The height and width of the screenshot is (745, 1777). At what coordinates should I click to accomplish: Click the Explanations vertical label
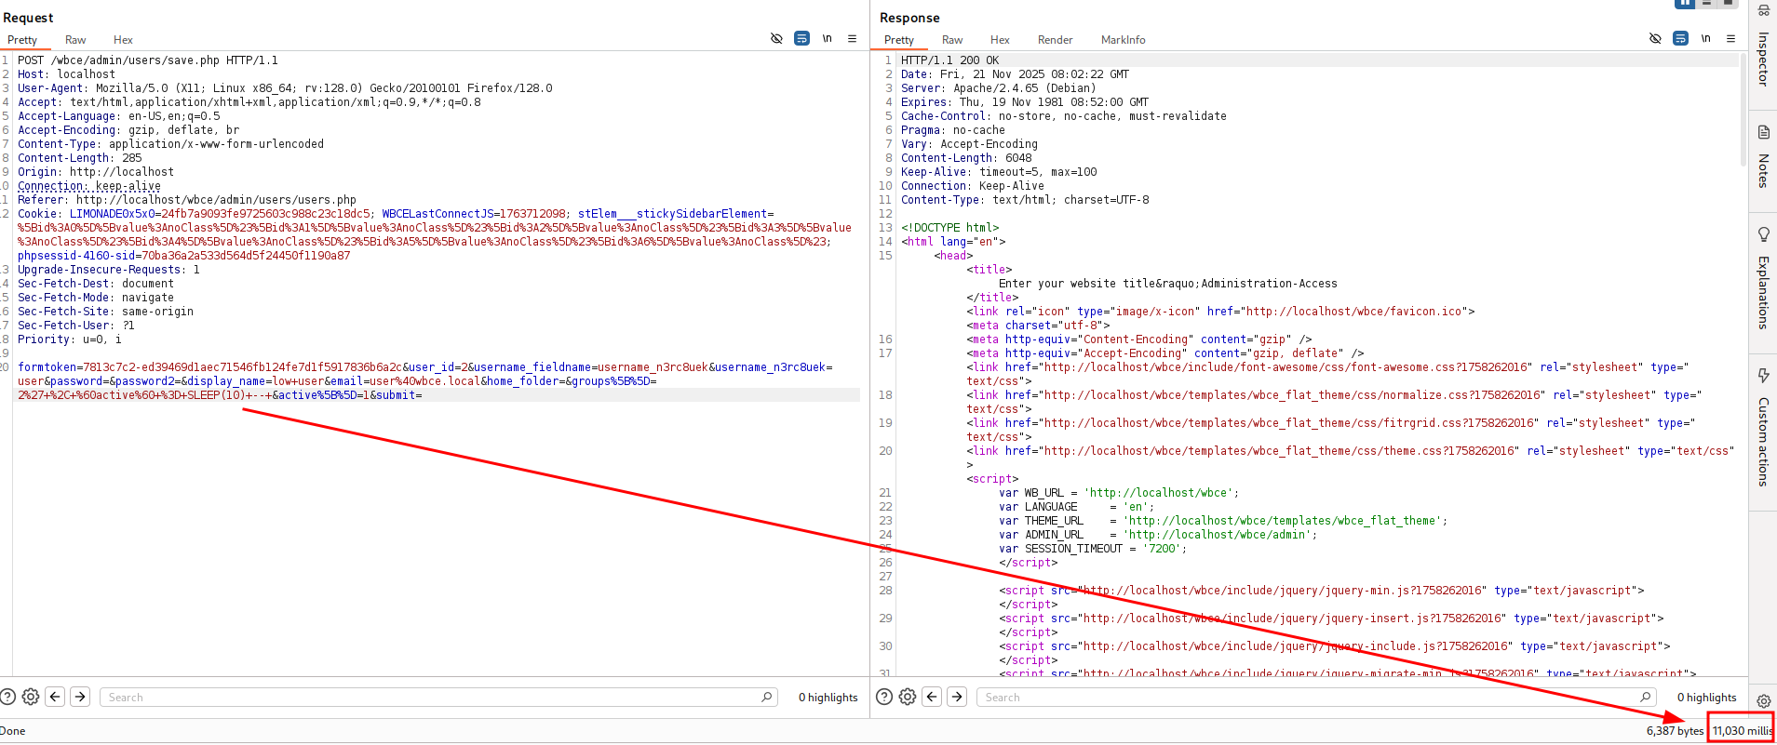[1763, 292]
